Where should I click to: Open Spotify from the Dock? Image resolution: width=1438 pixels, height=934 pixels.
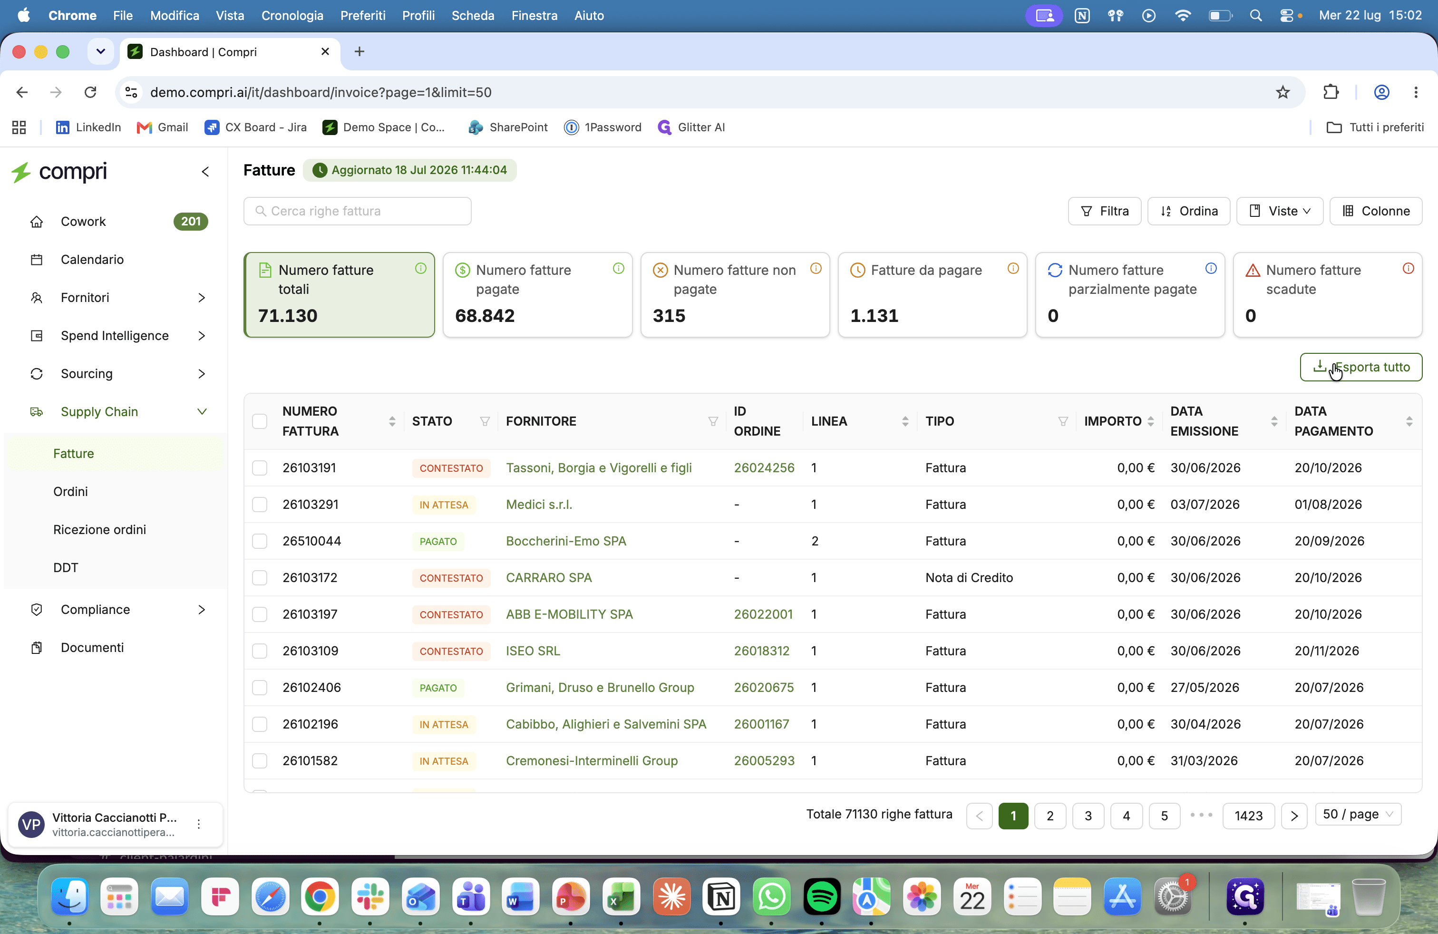tap(822, 896)
